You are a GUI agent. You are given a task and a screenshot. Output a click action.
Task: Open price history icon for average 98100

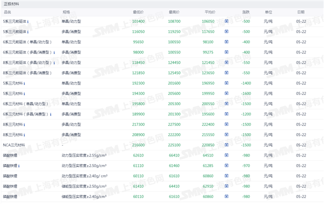pyautogui.click(x=226, y=42)
